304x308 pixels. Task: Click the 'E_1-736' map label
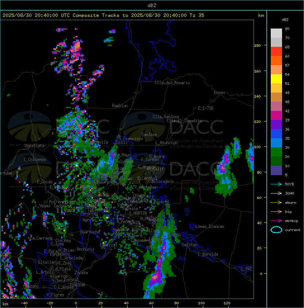point(206,108)
